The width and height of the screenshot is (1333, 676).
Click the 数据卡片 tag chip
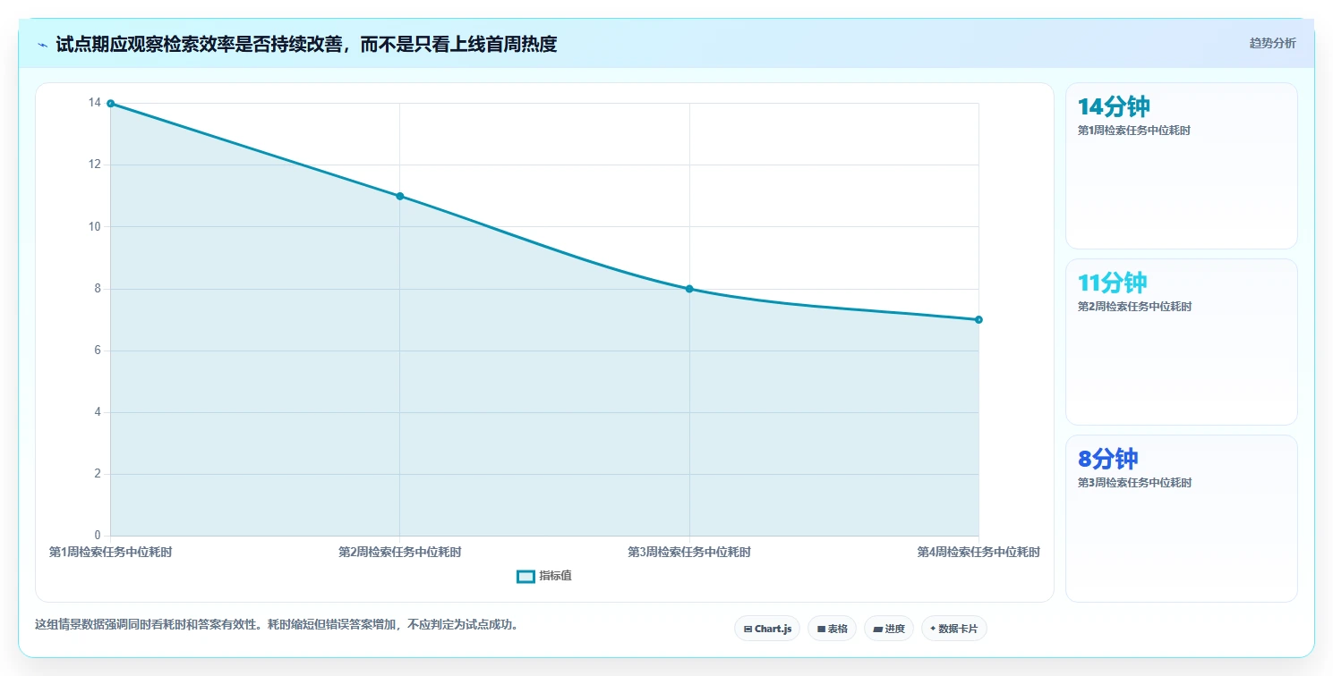click(x=954, y=629)
